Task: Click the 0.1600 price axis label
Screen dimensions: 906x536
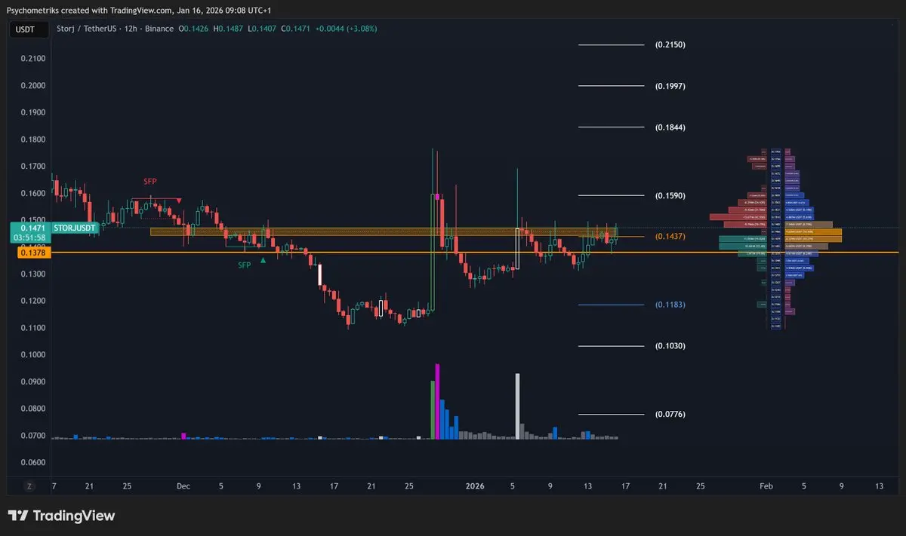Action: (33, 194)
